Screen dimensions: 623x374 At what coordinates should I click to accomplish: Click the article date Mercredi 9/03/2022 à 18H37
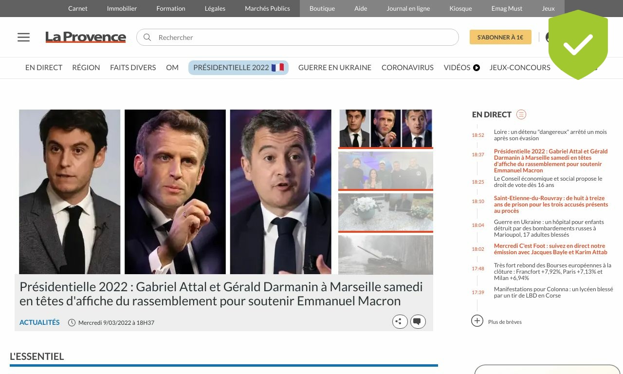(116, 322)
